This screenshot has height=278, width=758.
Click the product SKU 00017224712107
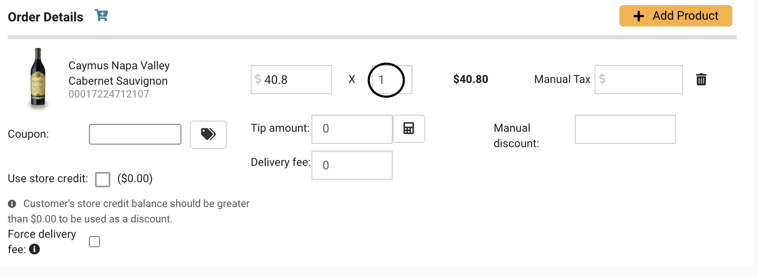click(x=109, y=94)
